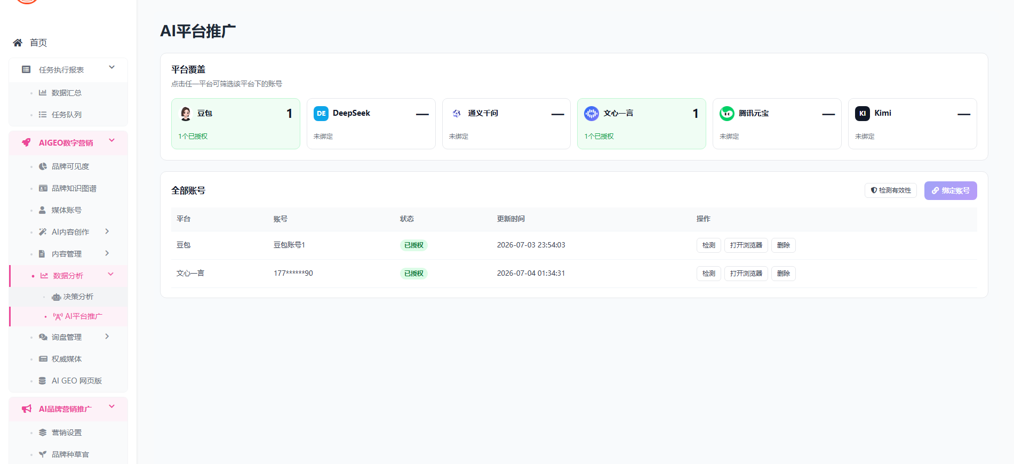
Task: Click the 询盘管理 chat icon
Action: click(43, 337)
